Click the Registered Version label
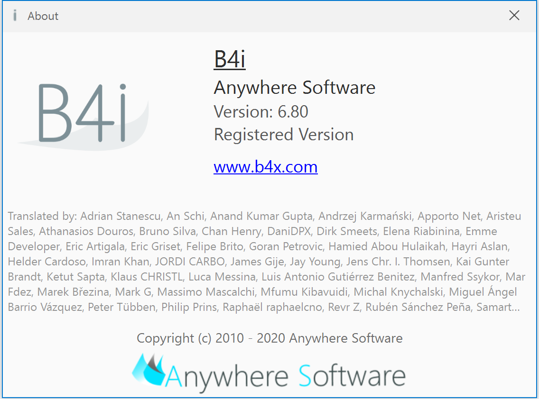 click(284, 135)
